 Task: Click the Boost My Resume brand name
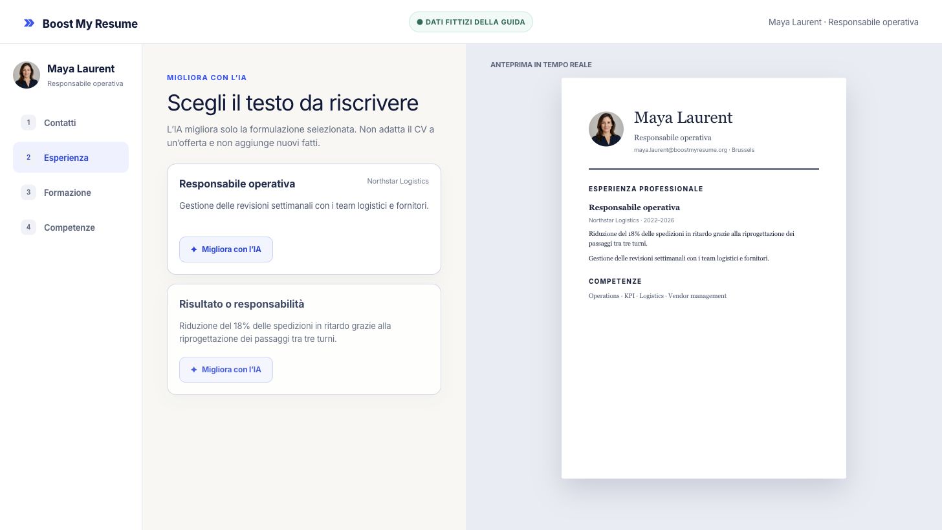click(x=90, y=24)
